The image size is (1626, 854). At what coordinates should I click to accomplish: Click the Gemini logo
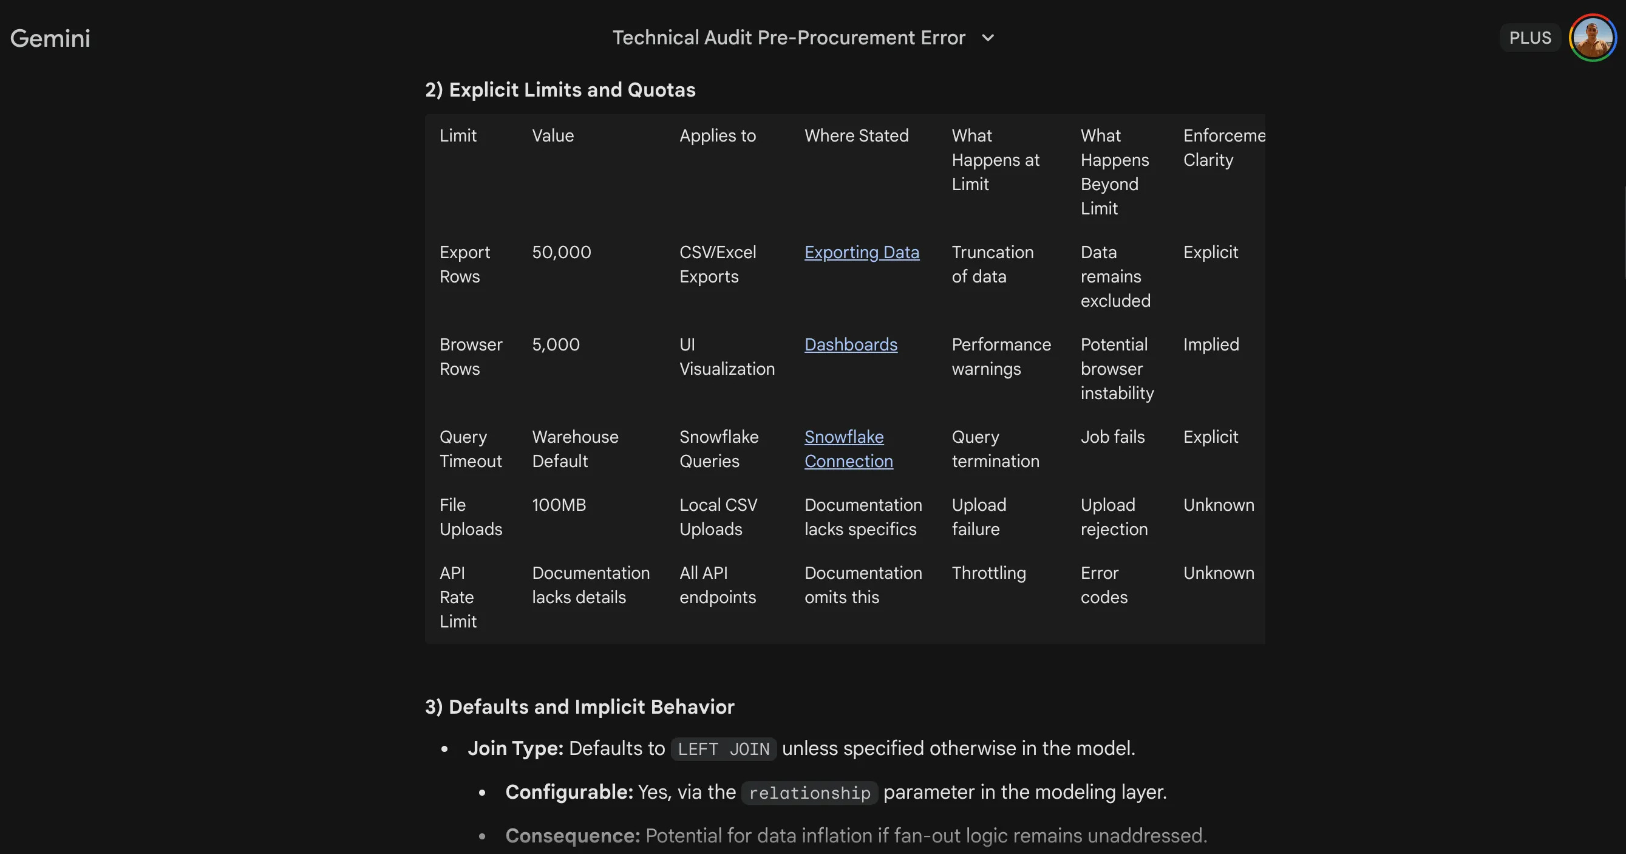[x=50, y=38]
